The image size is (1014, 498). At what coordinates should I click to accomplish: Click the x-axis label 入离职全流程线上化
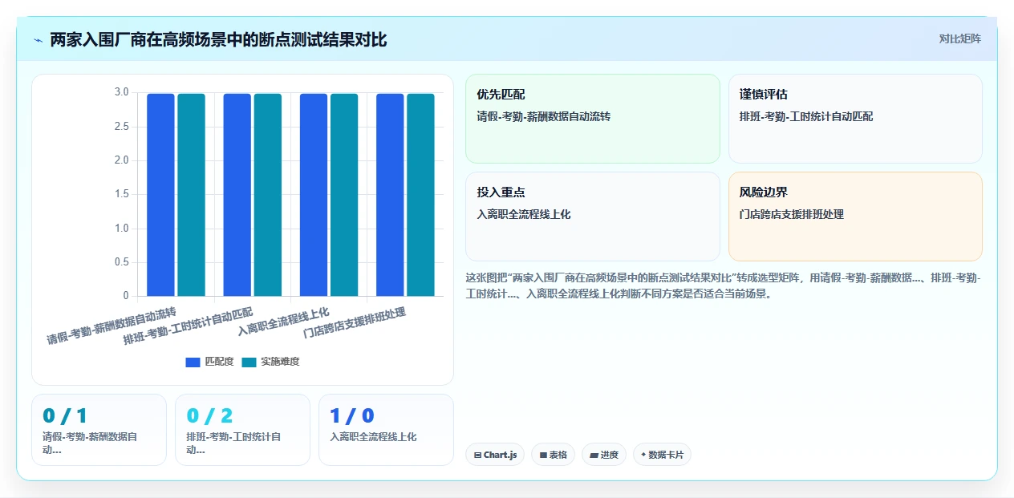[283, 320]
